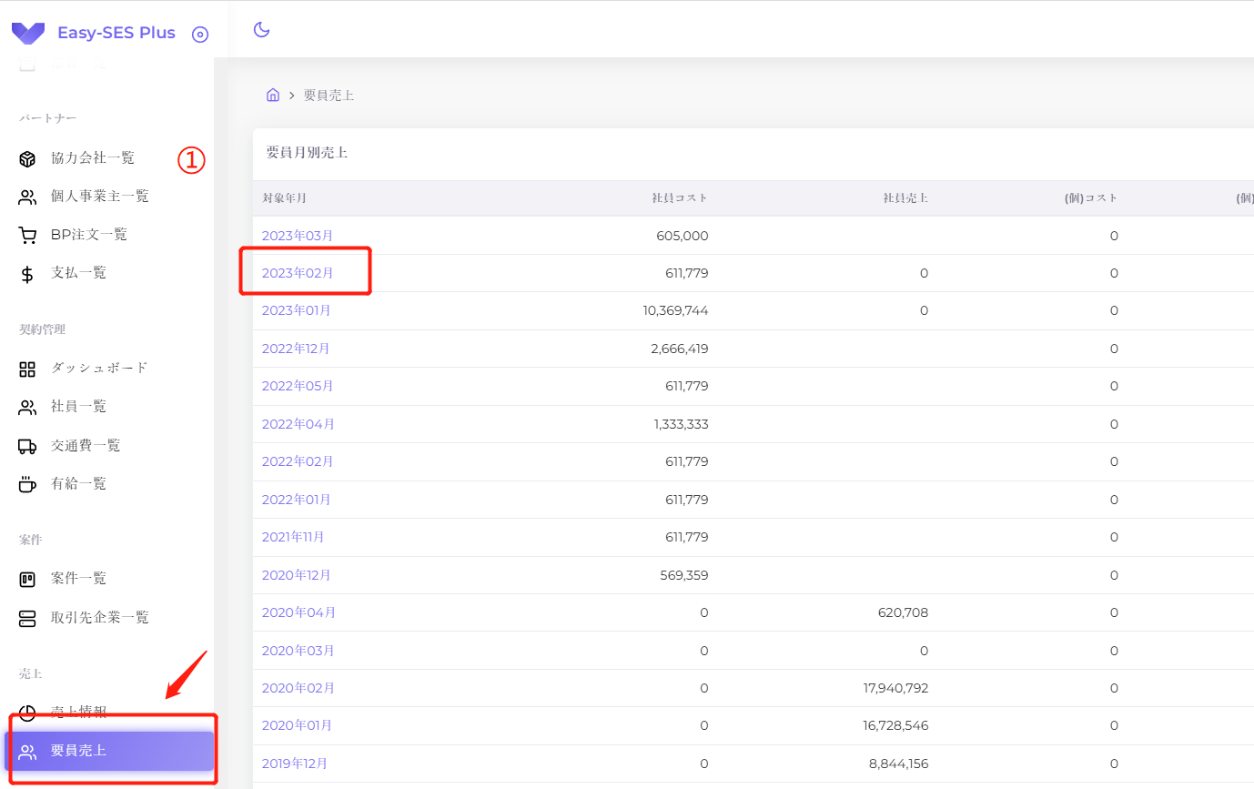Viewport: 1254px width, 789px height.
Task: Open the 2023年03月 sales link
Action: coord(298,236)
